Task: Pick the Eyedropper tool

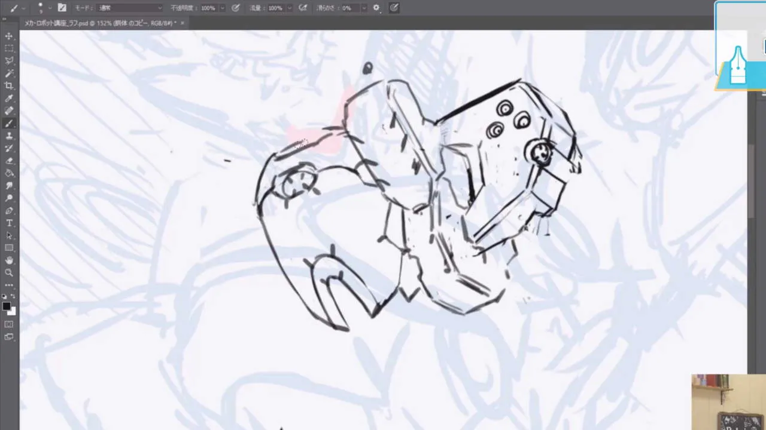Action: 9,97
